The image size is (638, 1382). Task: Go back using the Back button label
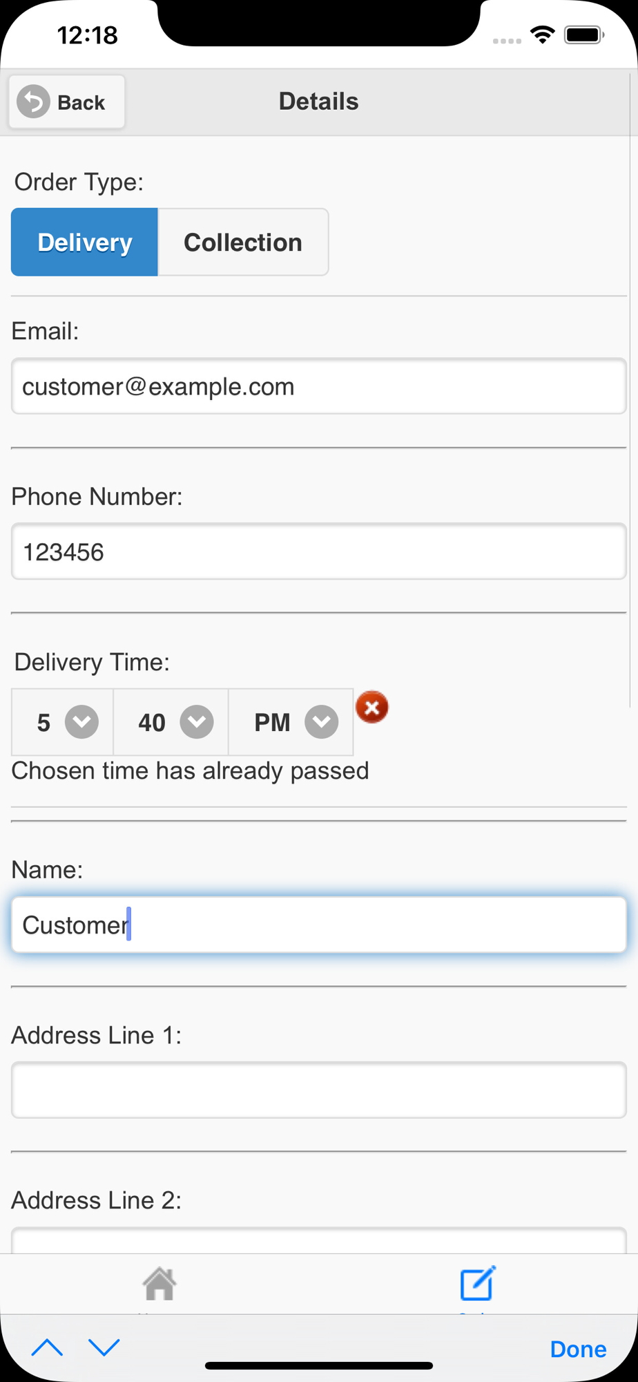[x=81, y=103]
